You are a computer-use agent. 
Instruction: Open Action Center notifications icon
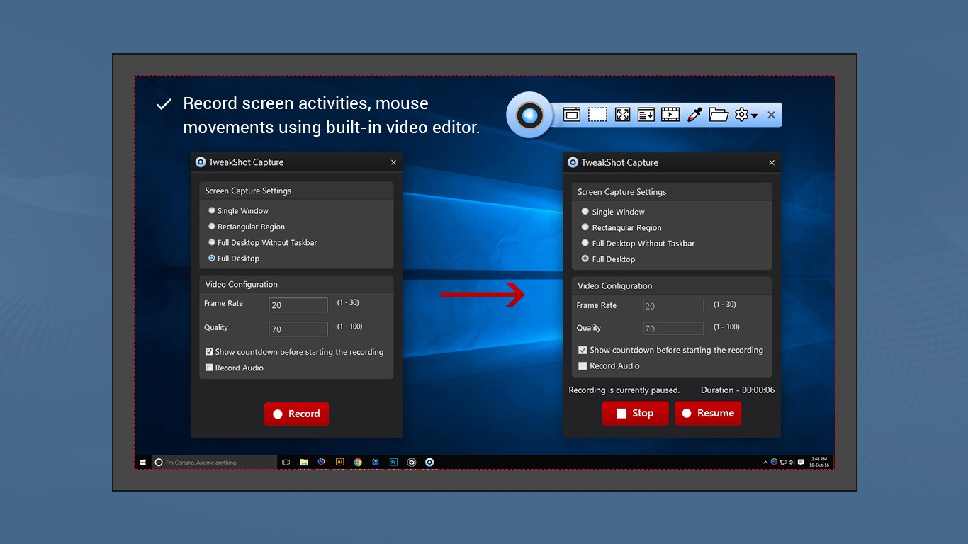coord(801,462)
